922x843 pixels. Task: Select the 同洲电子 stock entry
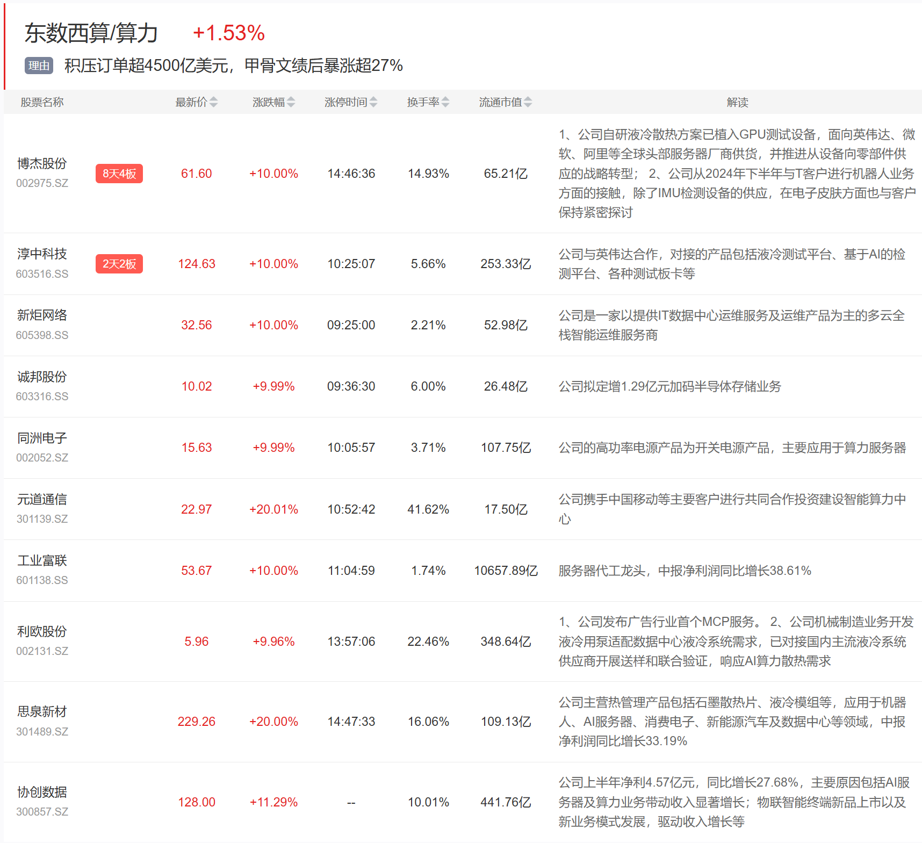(x=42, y=438)
